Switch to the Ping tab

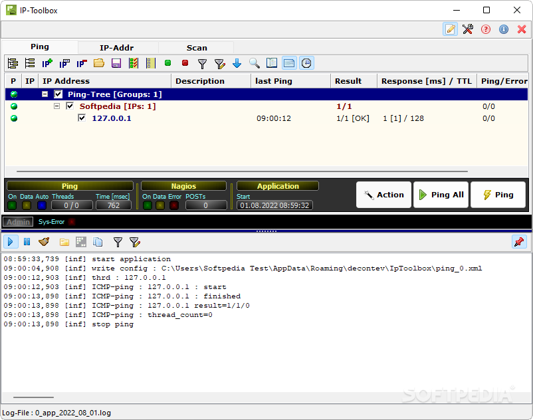[x=40, y=47]
